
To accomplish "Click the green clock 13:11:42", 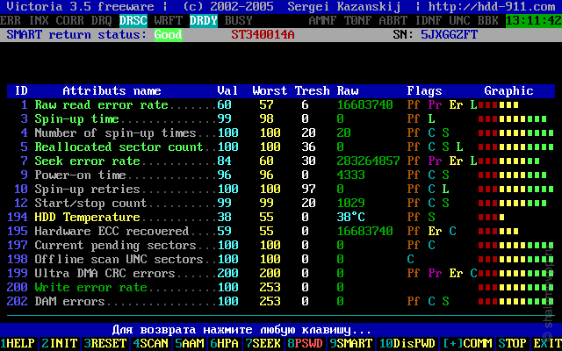I will (x=534, y=21).
